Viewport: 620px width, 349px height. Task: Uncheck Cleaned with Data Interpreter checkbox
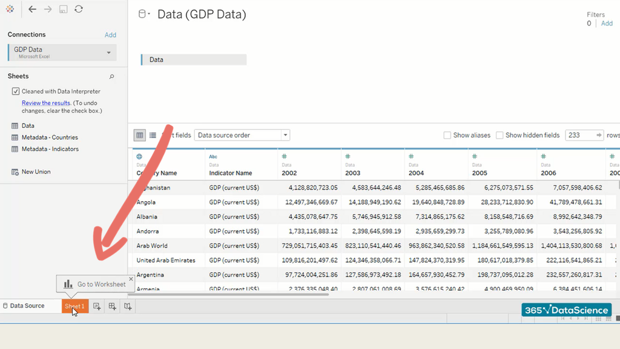click(x=16, y=91)
